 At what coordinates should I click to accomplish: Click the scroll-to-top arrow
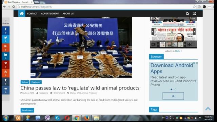click(x=208, y=109)
